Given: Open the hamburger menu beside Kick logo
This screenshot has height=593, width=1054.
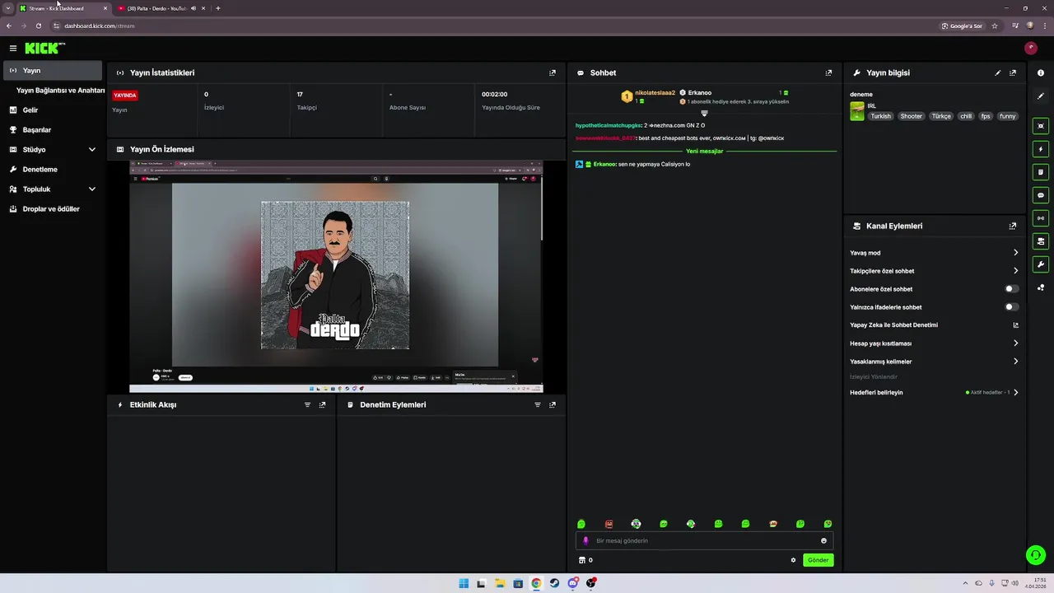Looking at the screenshot, I should (x=13, y=49).
